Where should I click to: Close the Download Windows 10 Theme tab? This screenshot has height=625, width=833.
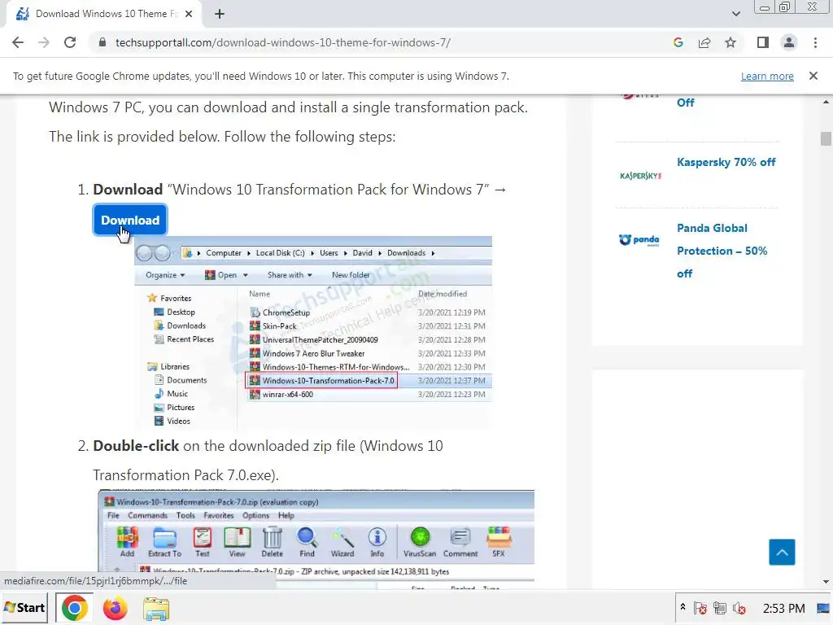tap(189, 14)
